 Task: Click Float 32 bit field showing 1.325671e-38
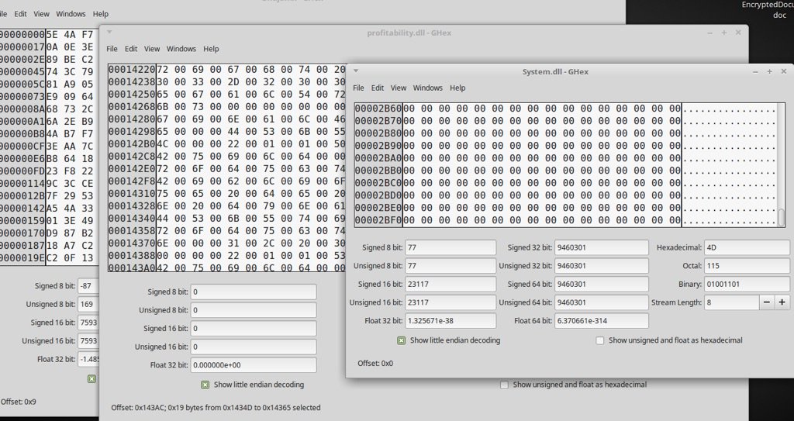(451, 321)
